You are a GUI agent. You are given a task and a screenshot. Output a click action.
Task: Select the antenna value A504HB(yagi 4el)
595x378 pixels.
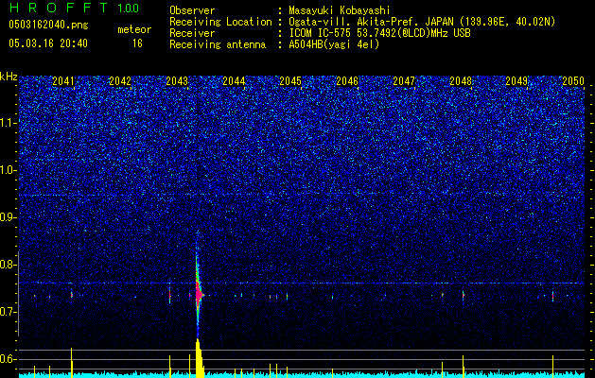pyautogui.click(x=334, y=44)
